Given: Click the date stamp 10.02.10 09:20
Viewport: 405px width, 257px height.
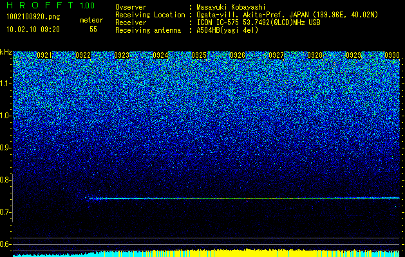Looking at the screenshot, I should [33, 30].
